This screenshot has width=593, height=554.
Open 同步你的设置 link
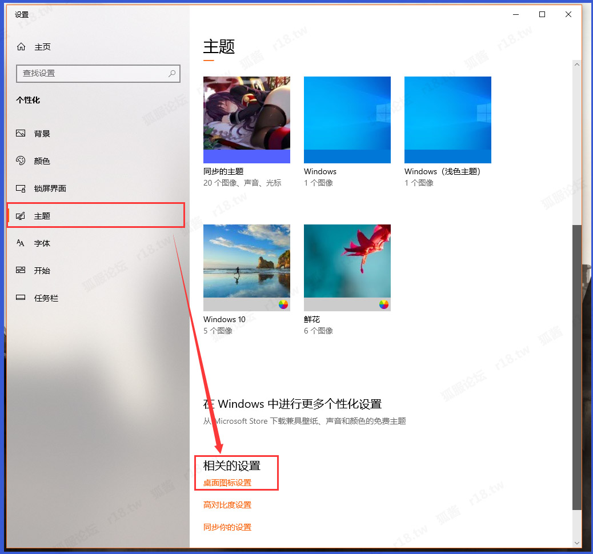tap(227, 527)
